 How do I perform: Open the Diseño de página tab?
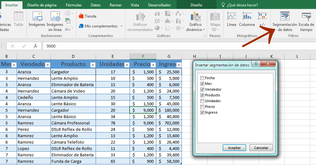[x=41, y=5]
